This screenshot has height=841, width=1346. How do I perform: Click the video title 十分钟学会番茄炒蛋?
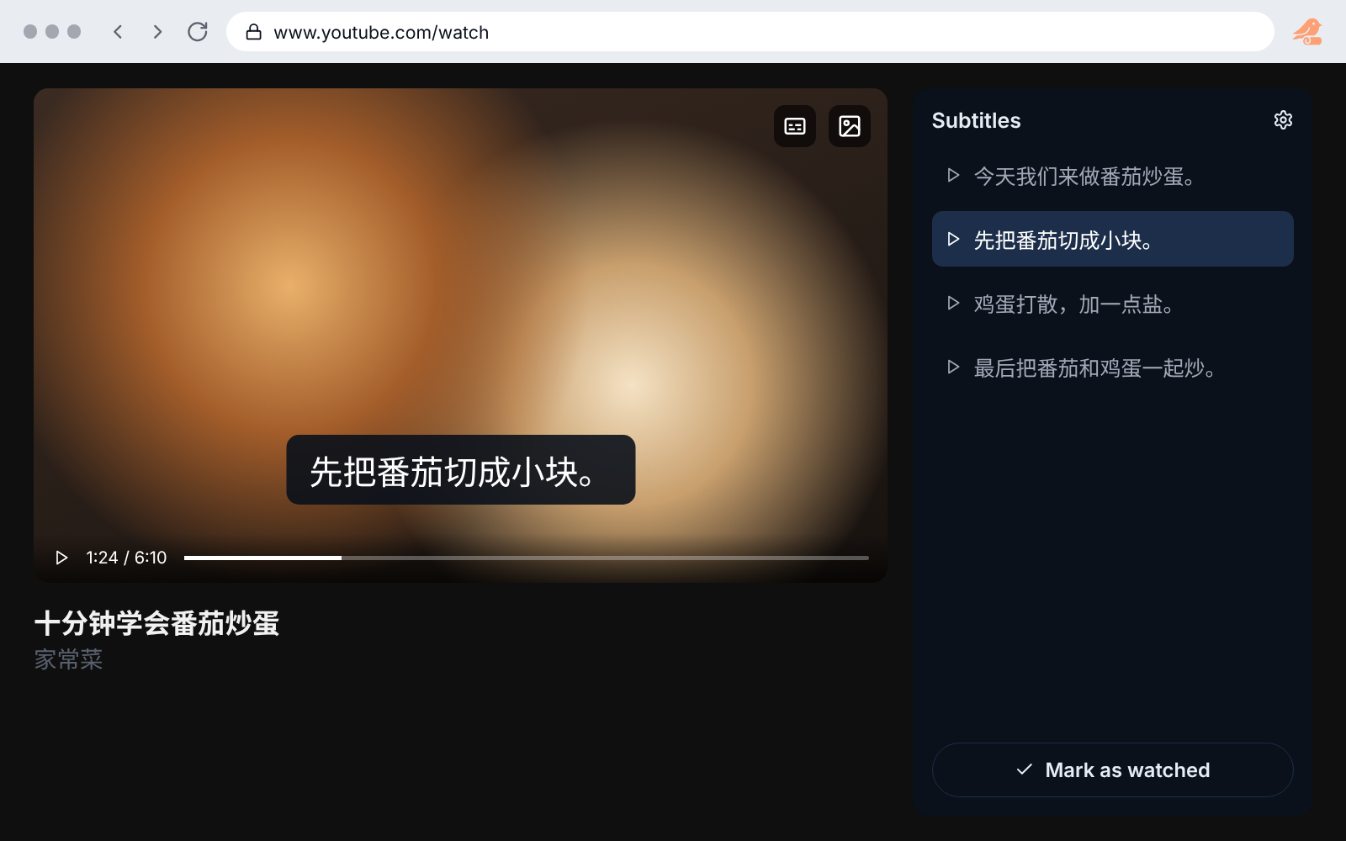click(156, 623)
